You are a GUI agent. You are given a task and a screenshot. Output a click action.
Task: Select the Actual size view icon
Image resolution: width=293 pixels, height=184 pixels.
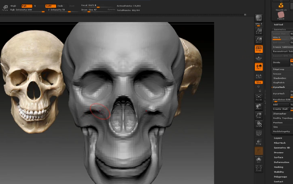[x=259, y=31]
